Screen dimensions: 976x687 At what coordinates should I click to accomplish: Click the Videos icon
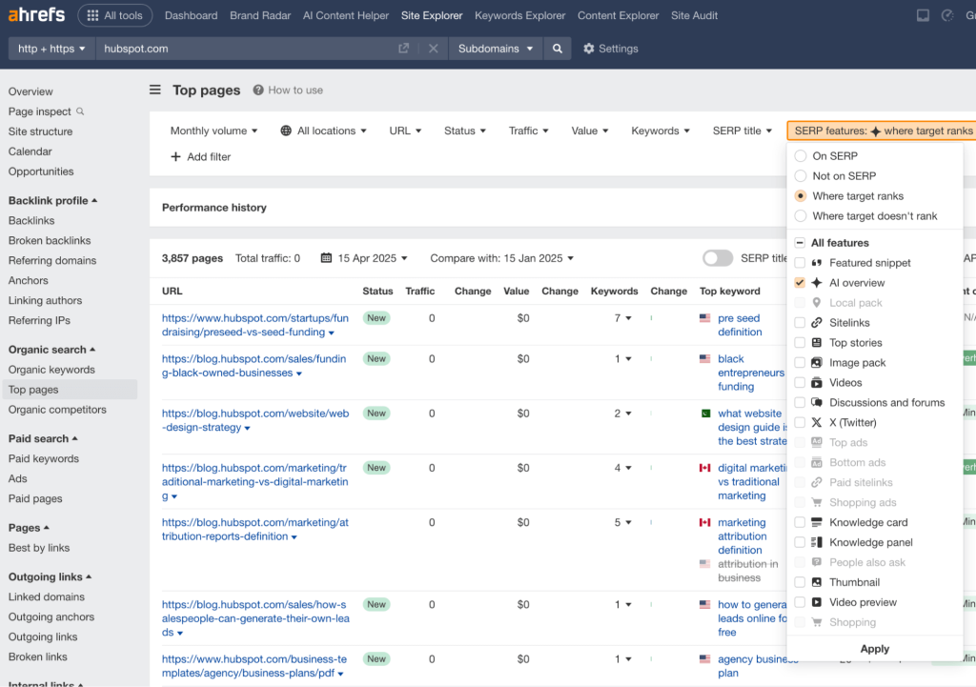tap(817, 382)
